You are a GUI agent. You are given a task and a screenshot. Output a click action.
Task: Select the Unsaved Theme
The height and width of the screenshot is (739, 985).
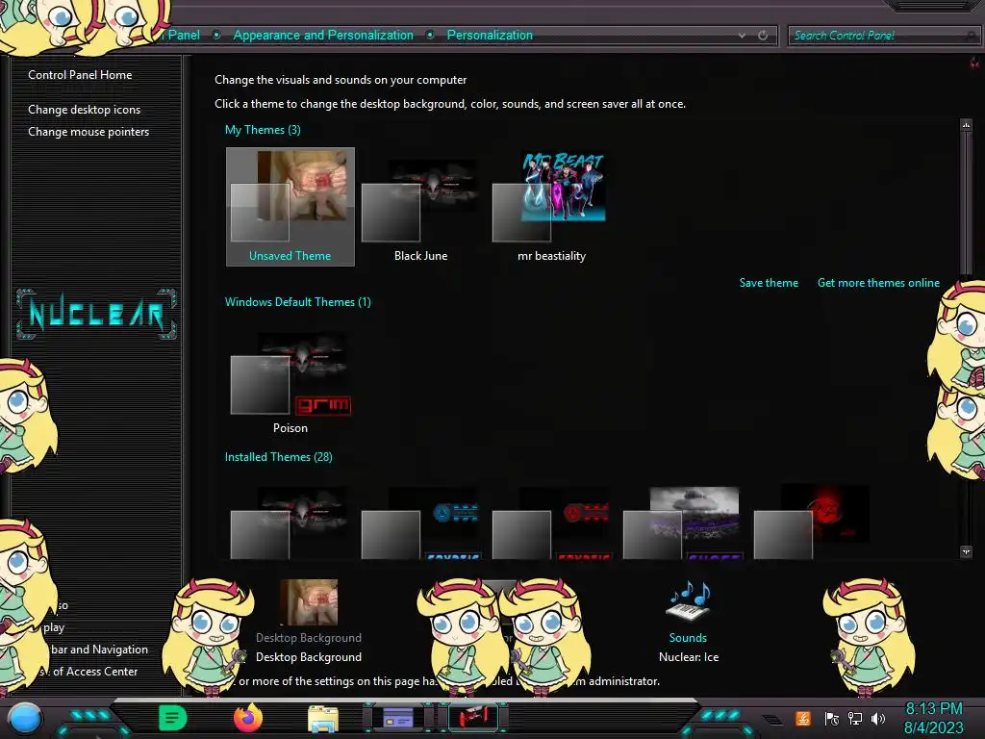pyautogui.click(x=290, y=207)
